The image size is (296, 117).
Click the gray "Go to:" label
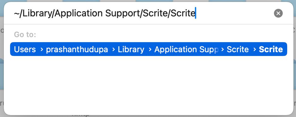coord(25,35)
